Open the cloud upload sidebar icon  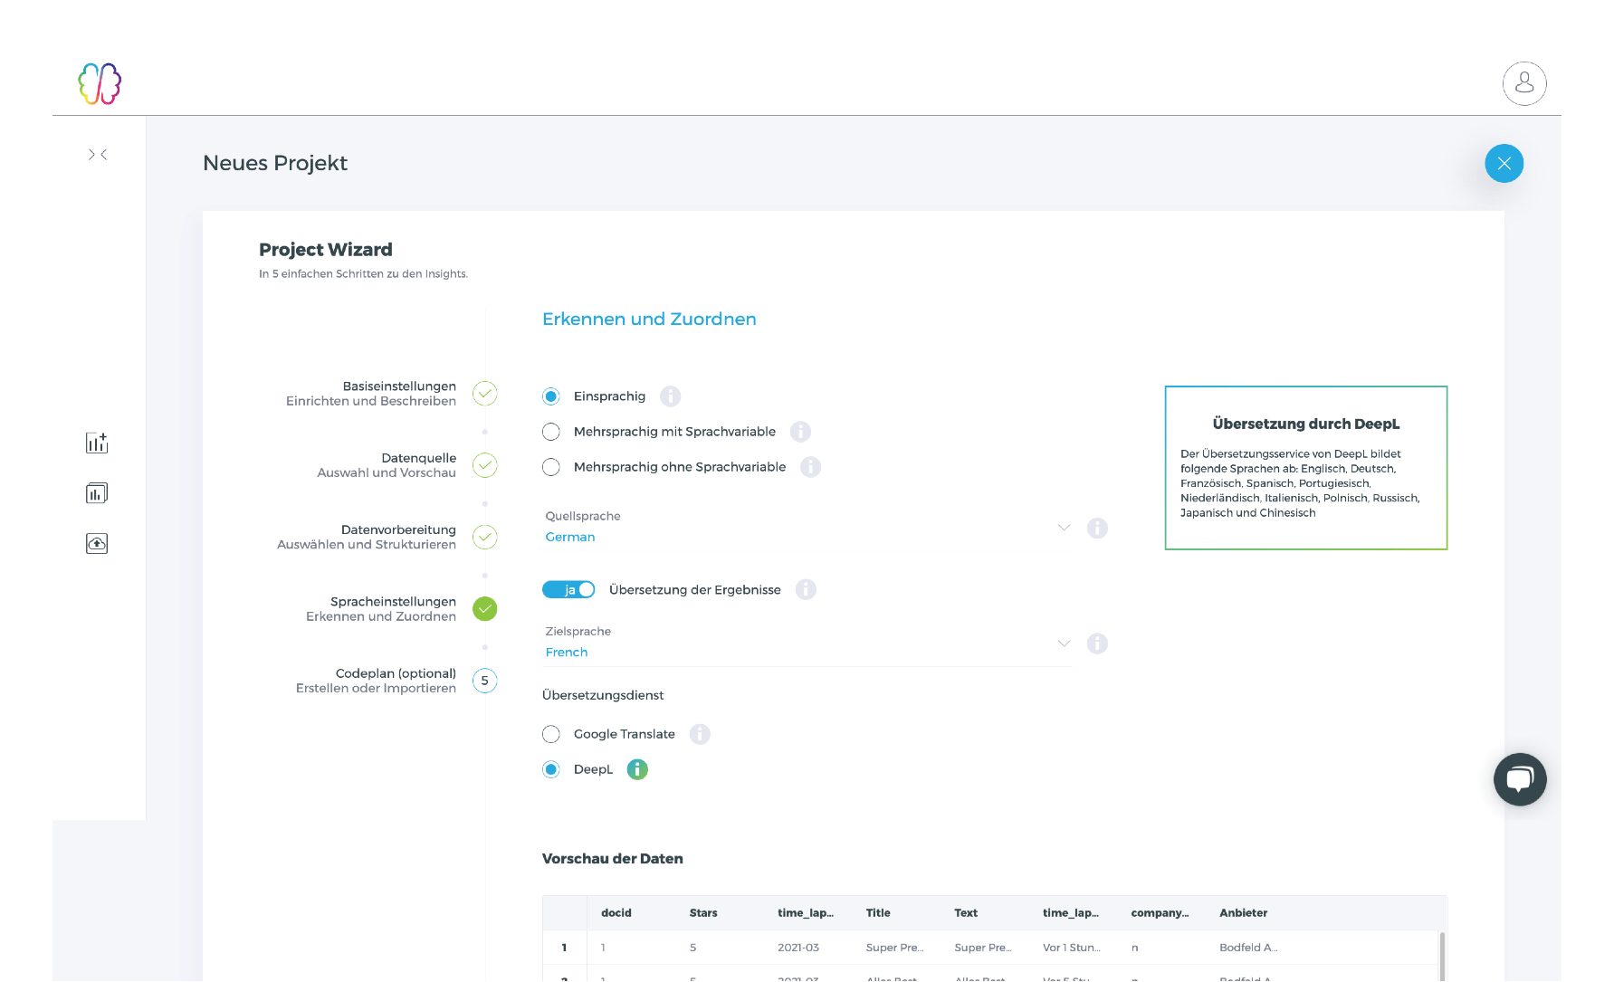tap(97, 543)
